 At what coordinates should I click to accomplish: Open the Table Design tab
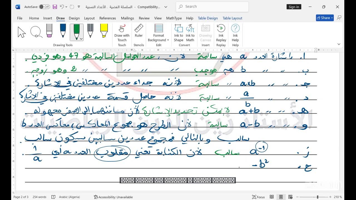[208, 18]
